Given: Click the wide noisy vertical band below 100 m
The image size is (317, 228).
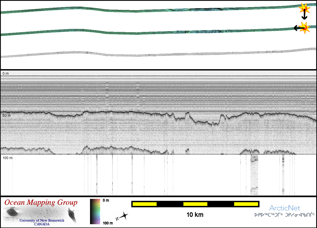Looking at the screenshot, I should [x=254, y=175].
